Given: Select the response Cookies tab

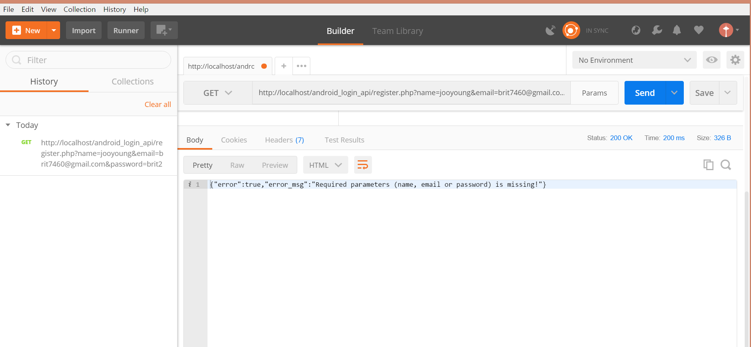Looking at the screenshot, I should click(x=234, y=140).
